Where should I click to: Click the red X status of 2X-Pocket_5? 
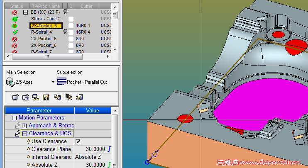[x=15, y=39]
